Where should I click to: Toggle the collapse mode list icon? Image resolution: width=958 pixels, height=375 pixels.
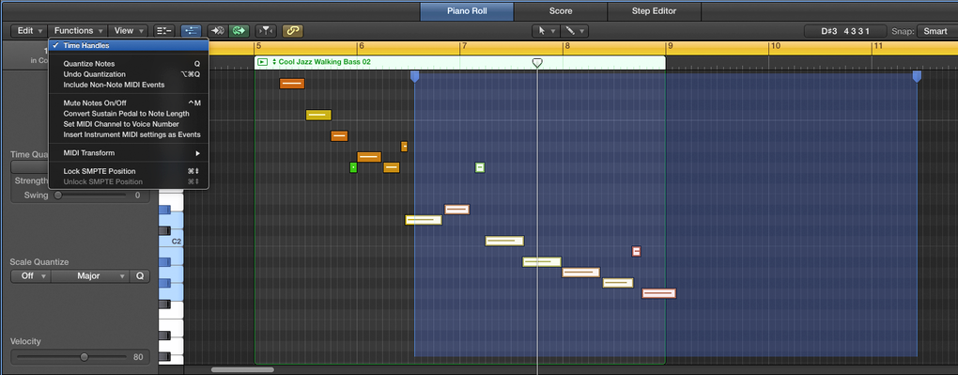click(x=163, y=31)
